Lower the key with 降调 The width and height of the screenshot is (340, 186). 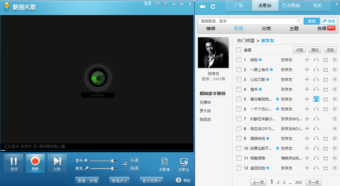pyautogui.click(x=134, y=168)
